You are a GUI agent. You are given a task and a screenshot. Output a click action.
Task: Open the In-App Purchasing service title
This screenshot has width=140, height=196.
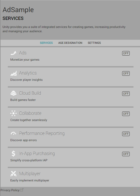[x=37, y=154]
